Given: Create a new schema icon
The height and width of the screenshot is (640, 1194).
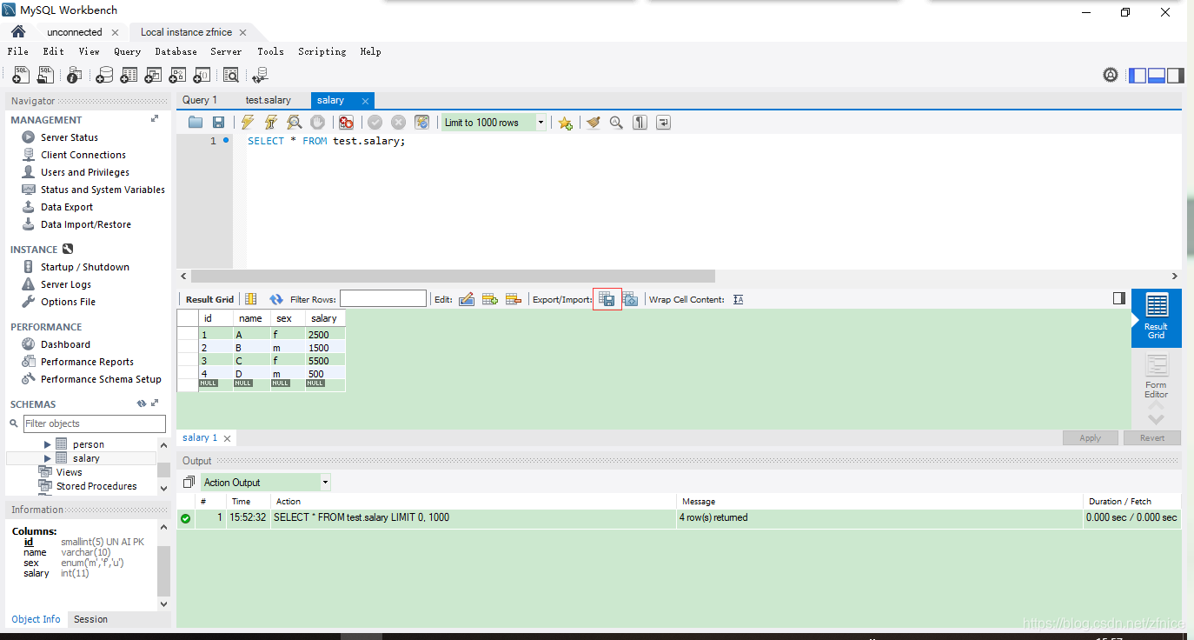Looking at the screenshot, I should click(104, 75).
